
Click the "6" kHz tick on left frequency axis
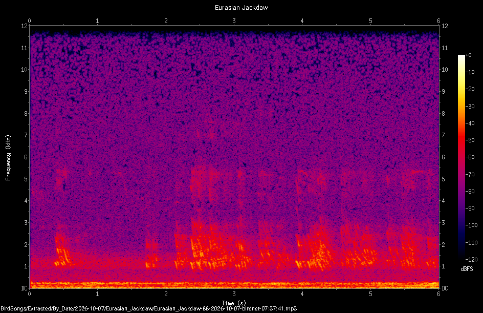[x=26, y=157]
